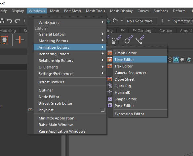Choose Camera Sequencer menu entry
Image resolution: width=193 pixels, height=156 pixels.
[x=140, y=73]
